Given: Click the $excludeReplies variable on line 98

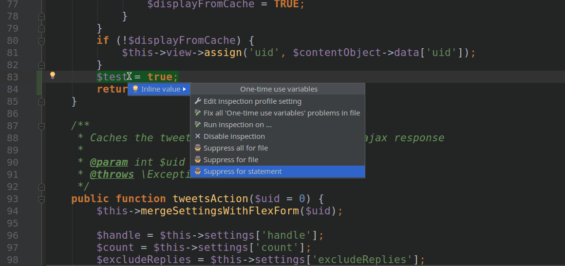Looking at the screenshot, I should [144, 260].
